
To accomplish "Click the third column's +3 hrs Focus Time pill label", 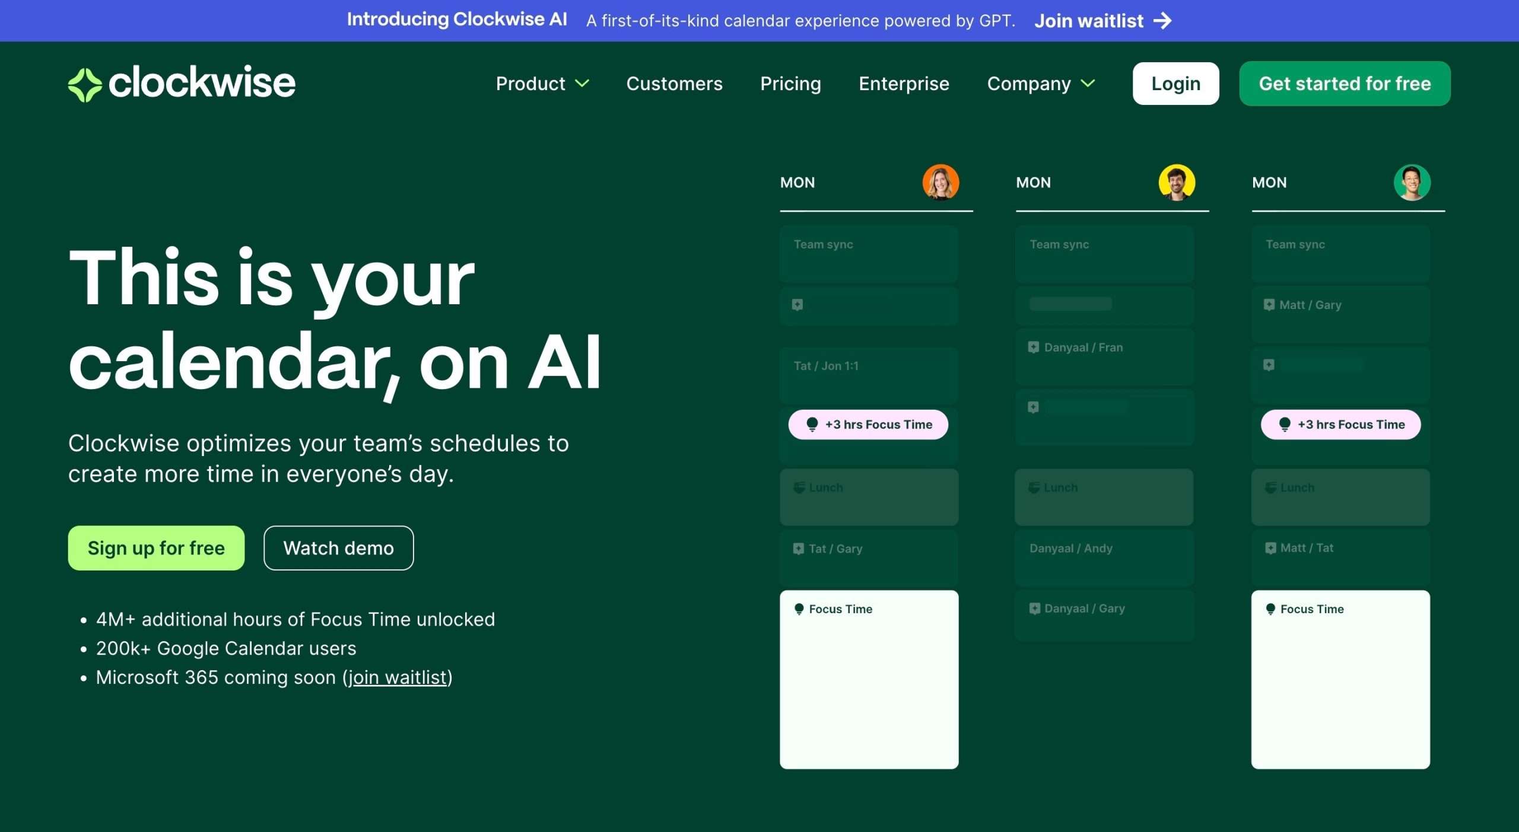I will click(1351, 425).
